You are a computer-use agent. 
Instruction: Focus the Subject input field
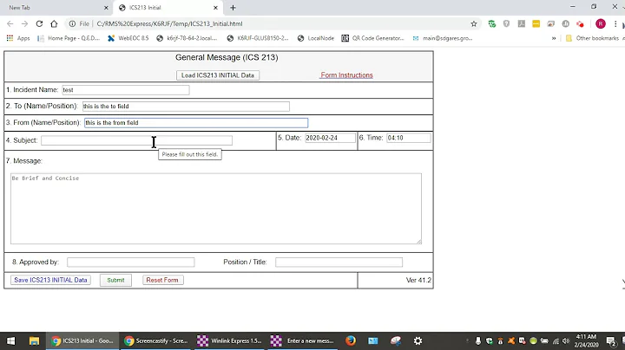tap(137, 140)
